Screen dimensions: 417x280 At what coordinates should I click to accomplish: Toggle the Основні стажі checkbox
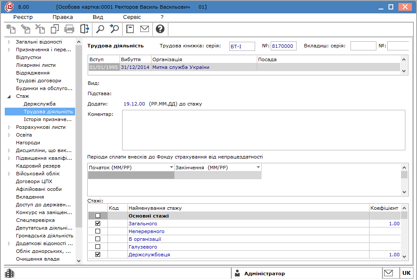pyautogui.click(x=98, y=215)
